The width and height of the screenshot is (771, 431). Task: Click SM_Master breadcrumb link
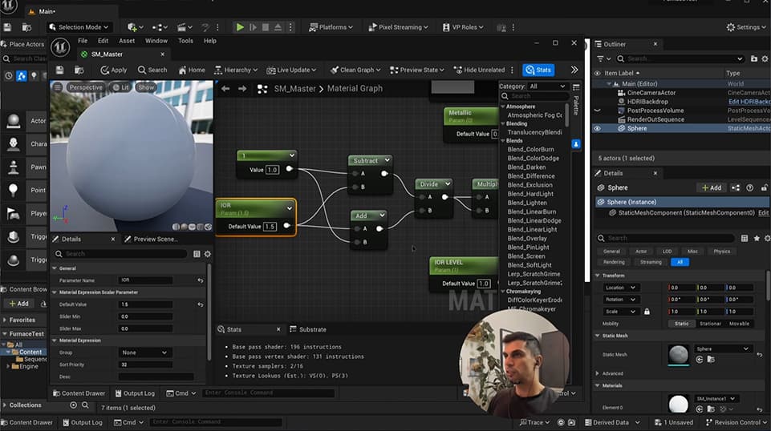(294, 88)
